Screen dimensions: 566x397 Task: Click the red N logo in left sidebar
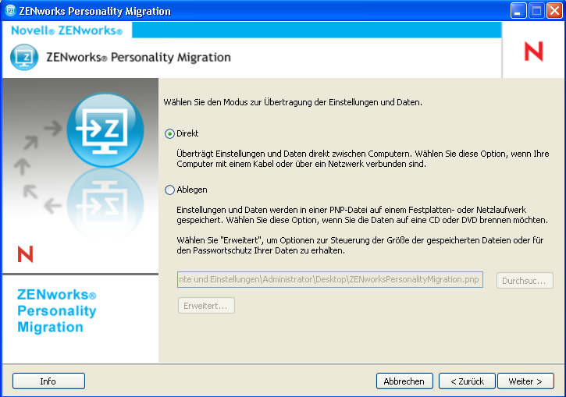(25, 253)
